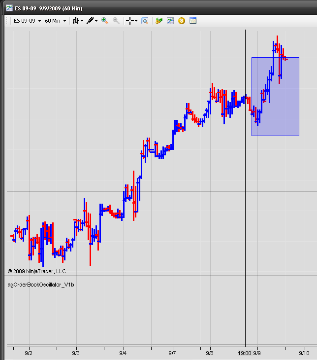Click the 9/10 date axis label
The height and width of the screenshot is (360, 317).
click(304, 353)
